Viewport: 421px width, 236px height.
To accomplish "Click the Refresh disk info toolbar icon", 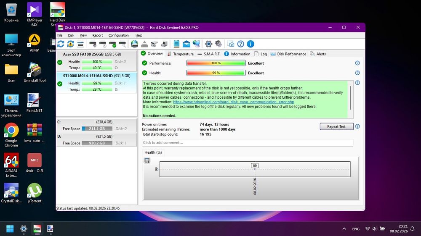I will [61, 44].
